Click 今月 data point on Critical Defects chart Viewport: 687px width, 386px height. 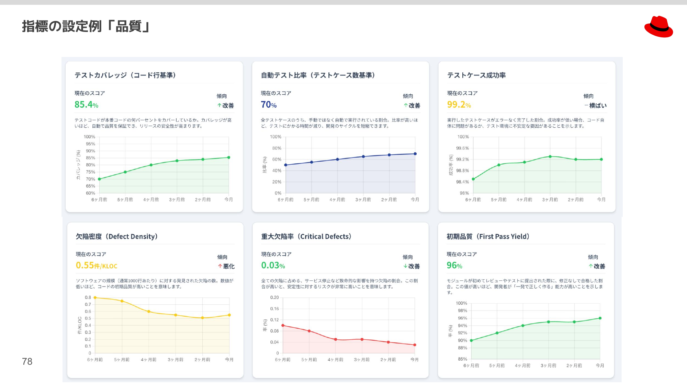[415, 345]
